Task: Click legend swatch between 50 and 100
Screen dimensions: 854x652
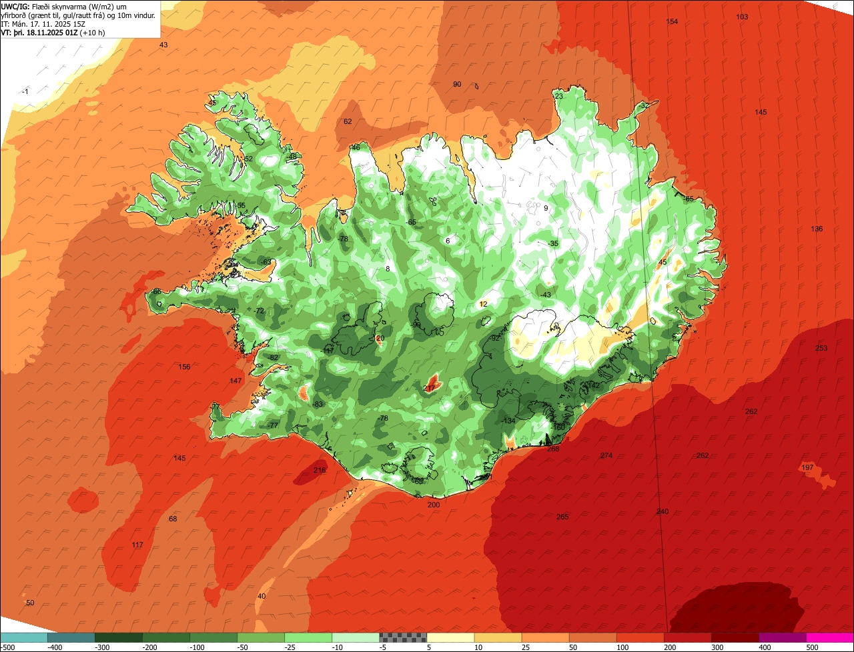Action: point(592,637)
